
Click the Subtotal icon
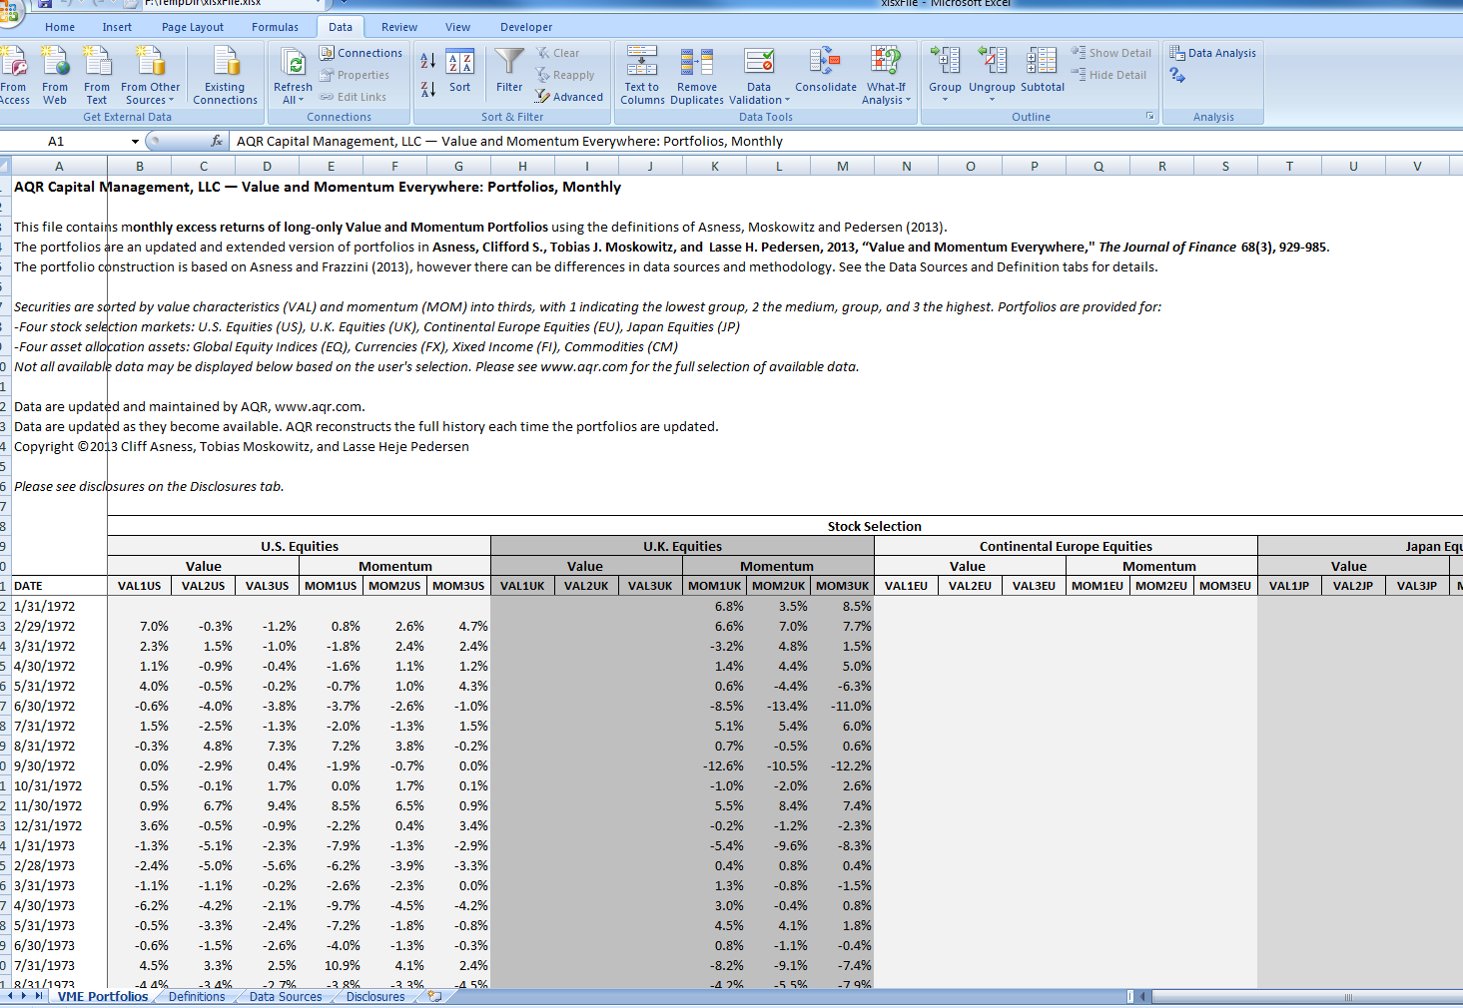(1043, 72)
